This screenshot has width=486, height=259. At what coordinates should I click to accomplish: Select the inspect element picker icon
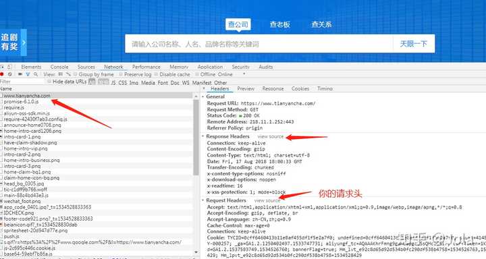click(2, 67)
